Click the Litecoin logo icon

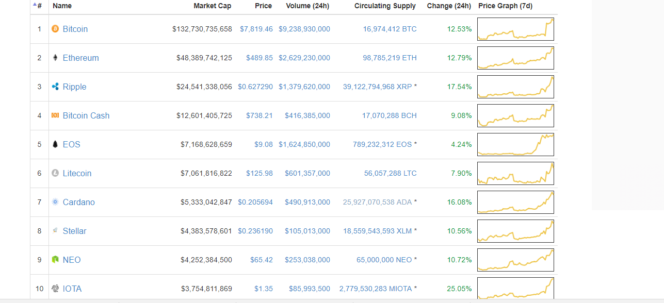[55, 173]
